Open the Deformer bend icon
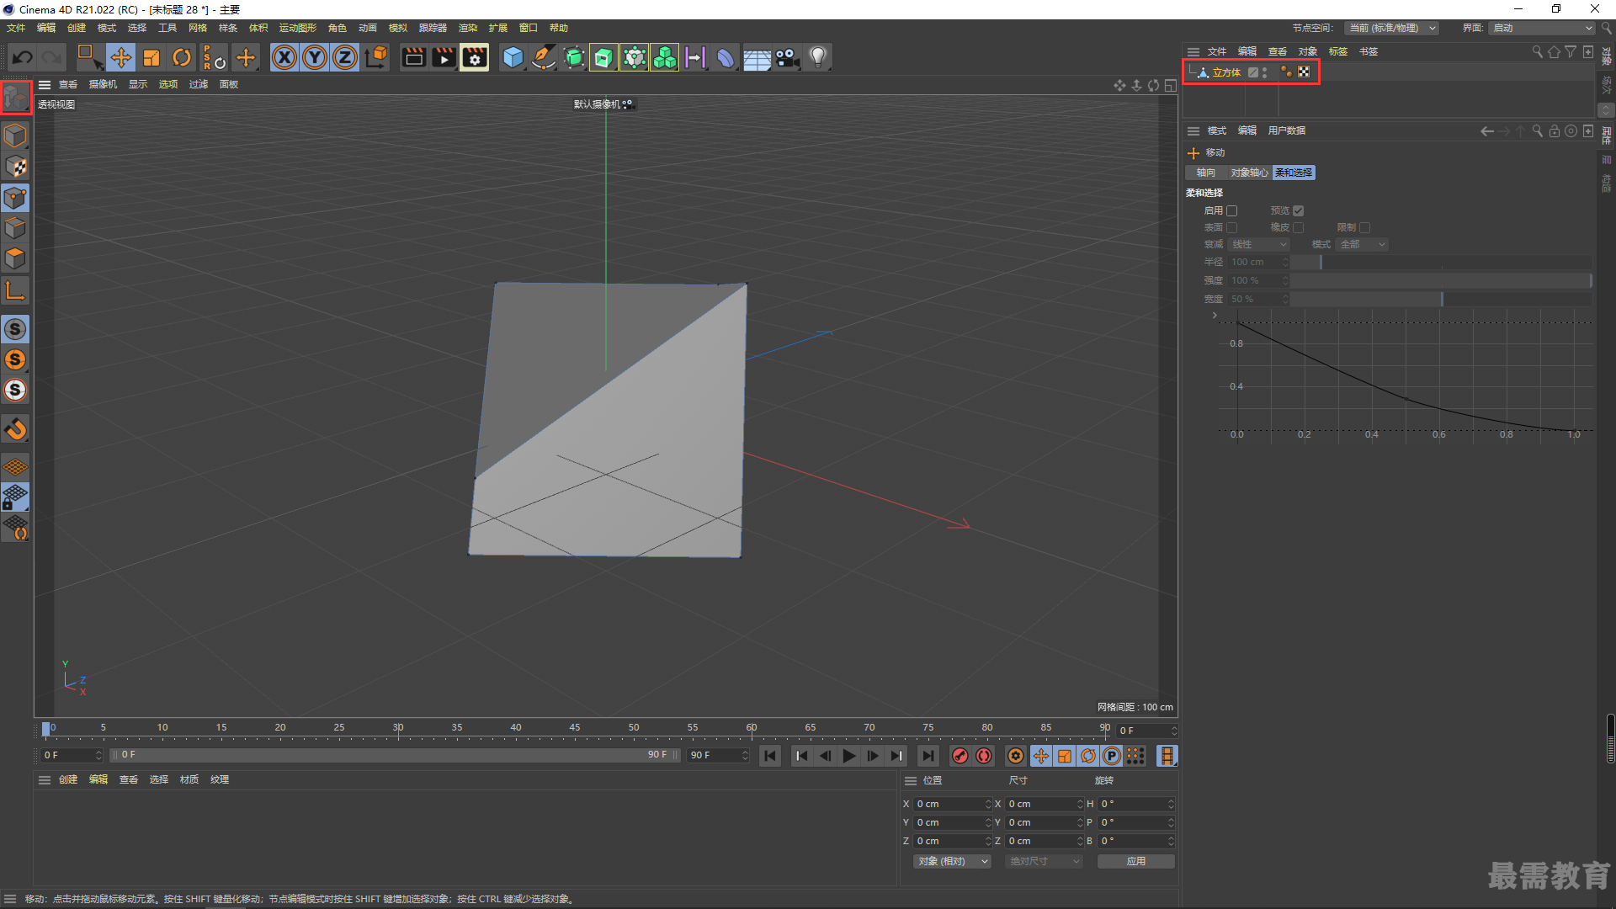The image size is (1616, 909). click(725, 57)
